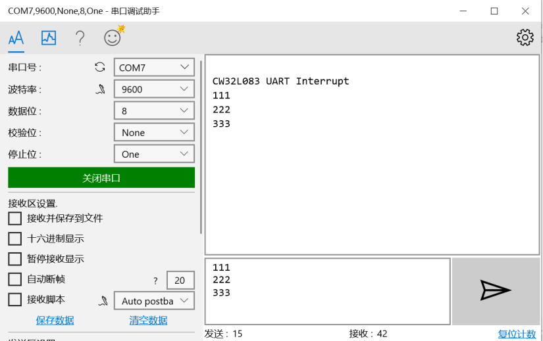The width and height of the screenshot is (543, 341).
Task: Enable 自动断帧 checkbox
Action: pos(14,279)
